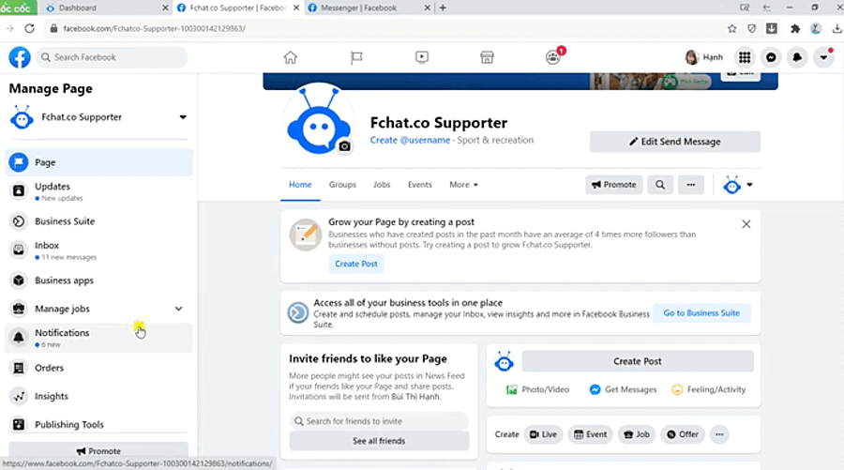The width and height of the screenshot is (844, 470).
Task: Click Create Post link in grow card
Action: 355,264
